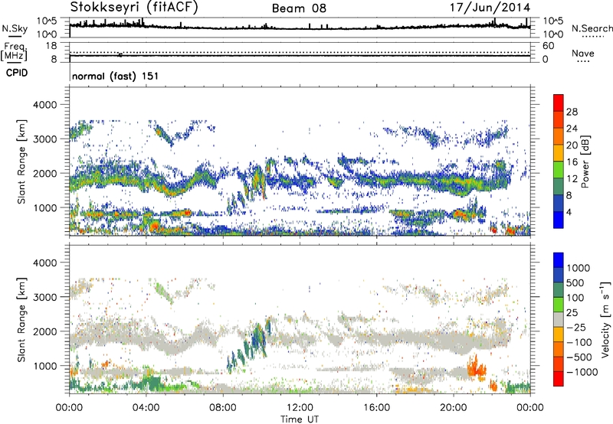Click the orange velocity burst near 21:00 UT
Viewport: 613px width, 424px height.
476,367
